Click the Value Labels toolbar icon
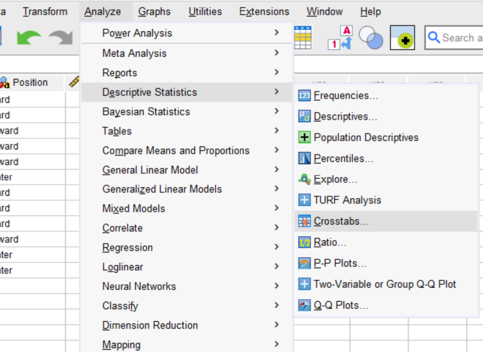 [340, 38]
